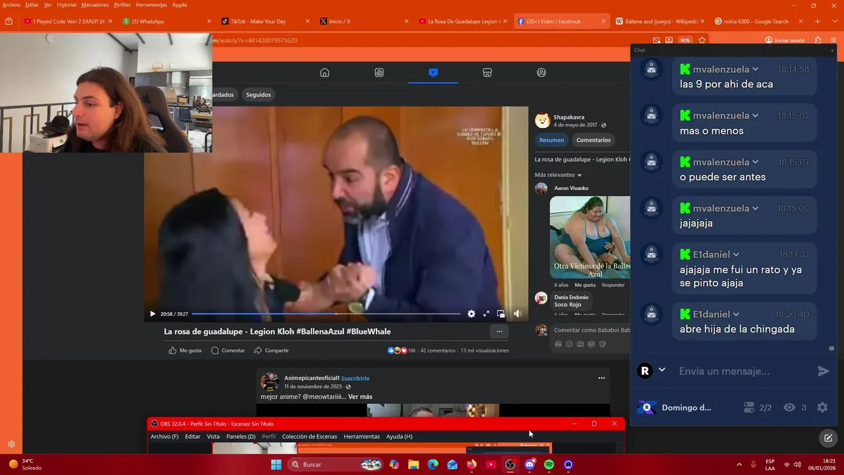Expand the video to fullscreen
Screen dimensions: 844x475
[x=487, y=314]
